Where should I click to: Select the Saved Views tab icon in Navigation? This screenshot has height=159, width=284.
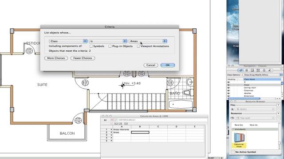pyautogui.click(x=264, y=70)
